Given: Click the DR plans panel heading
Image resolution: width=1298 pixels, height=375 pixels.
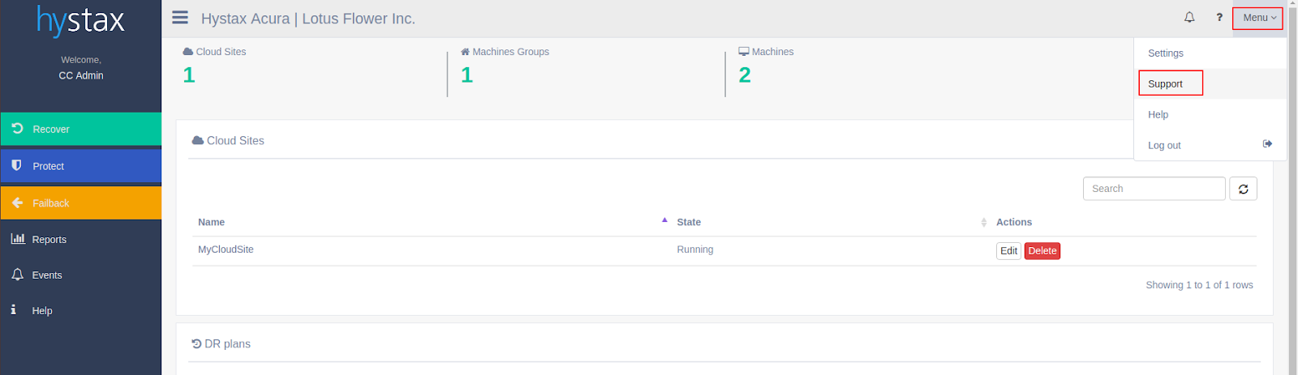Looking at the screenshot, I should pyautogui.click(x=221, y=344).
